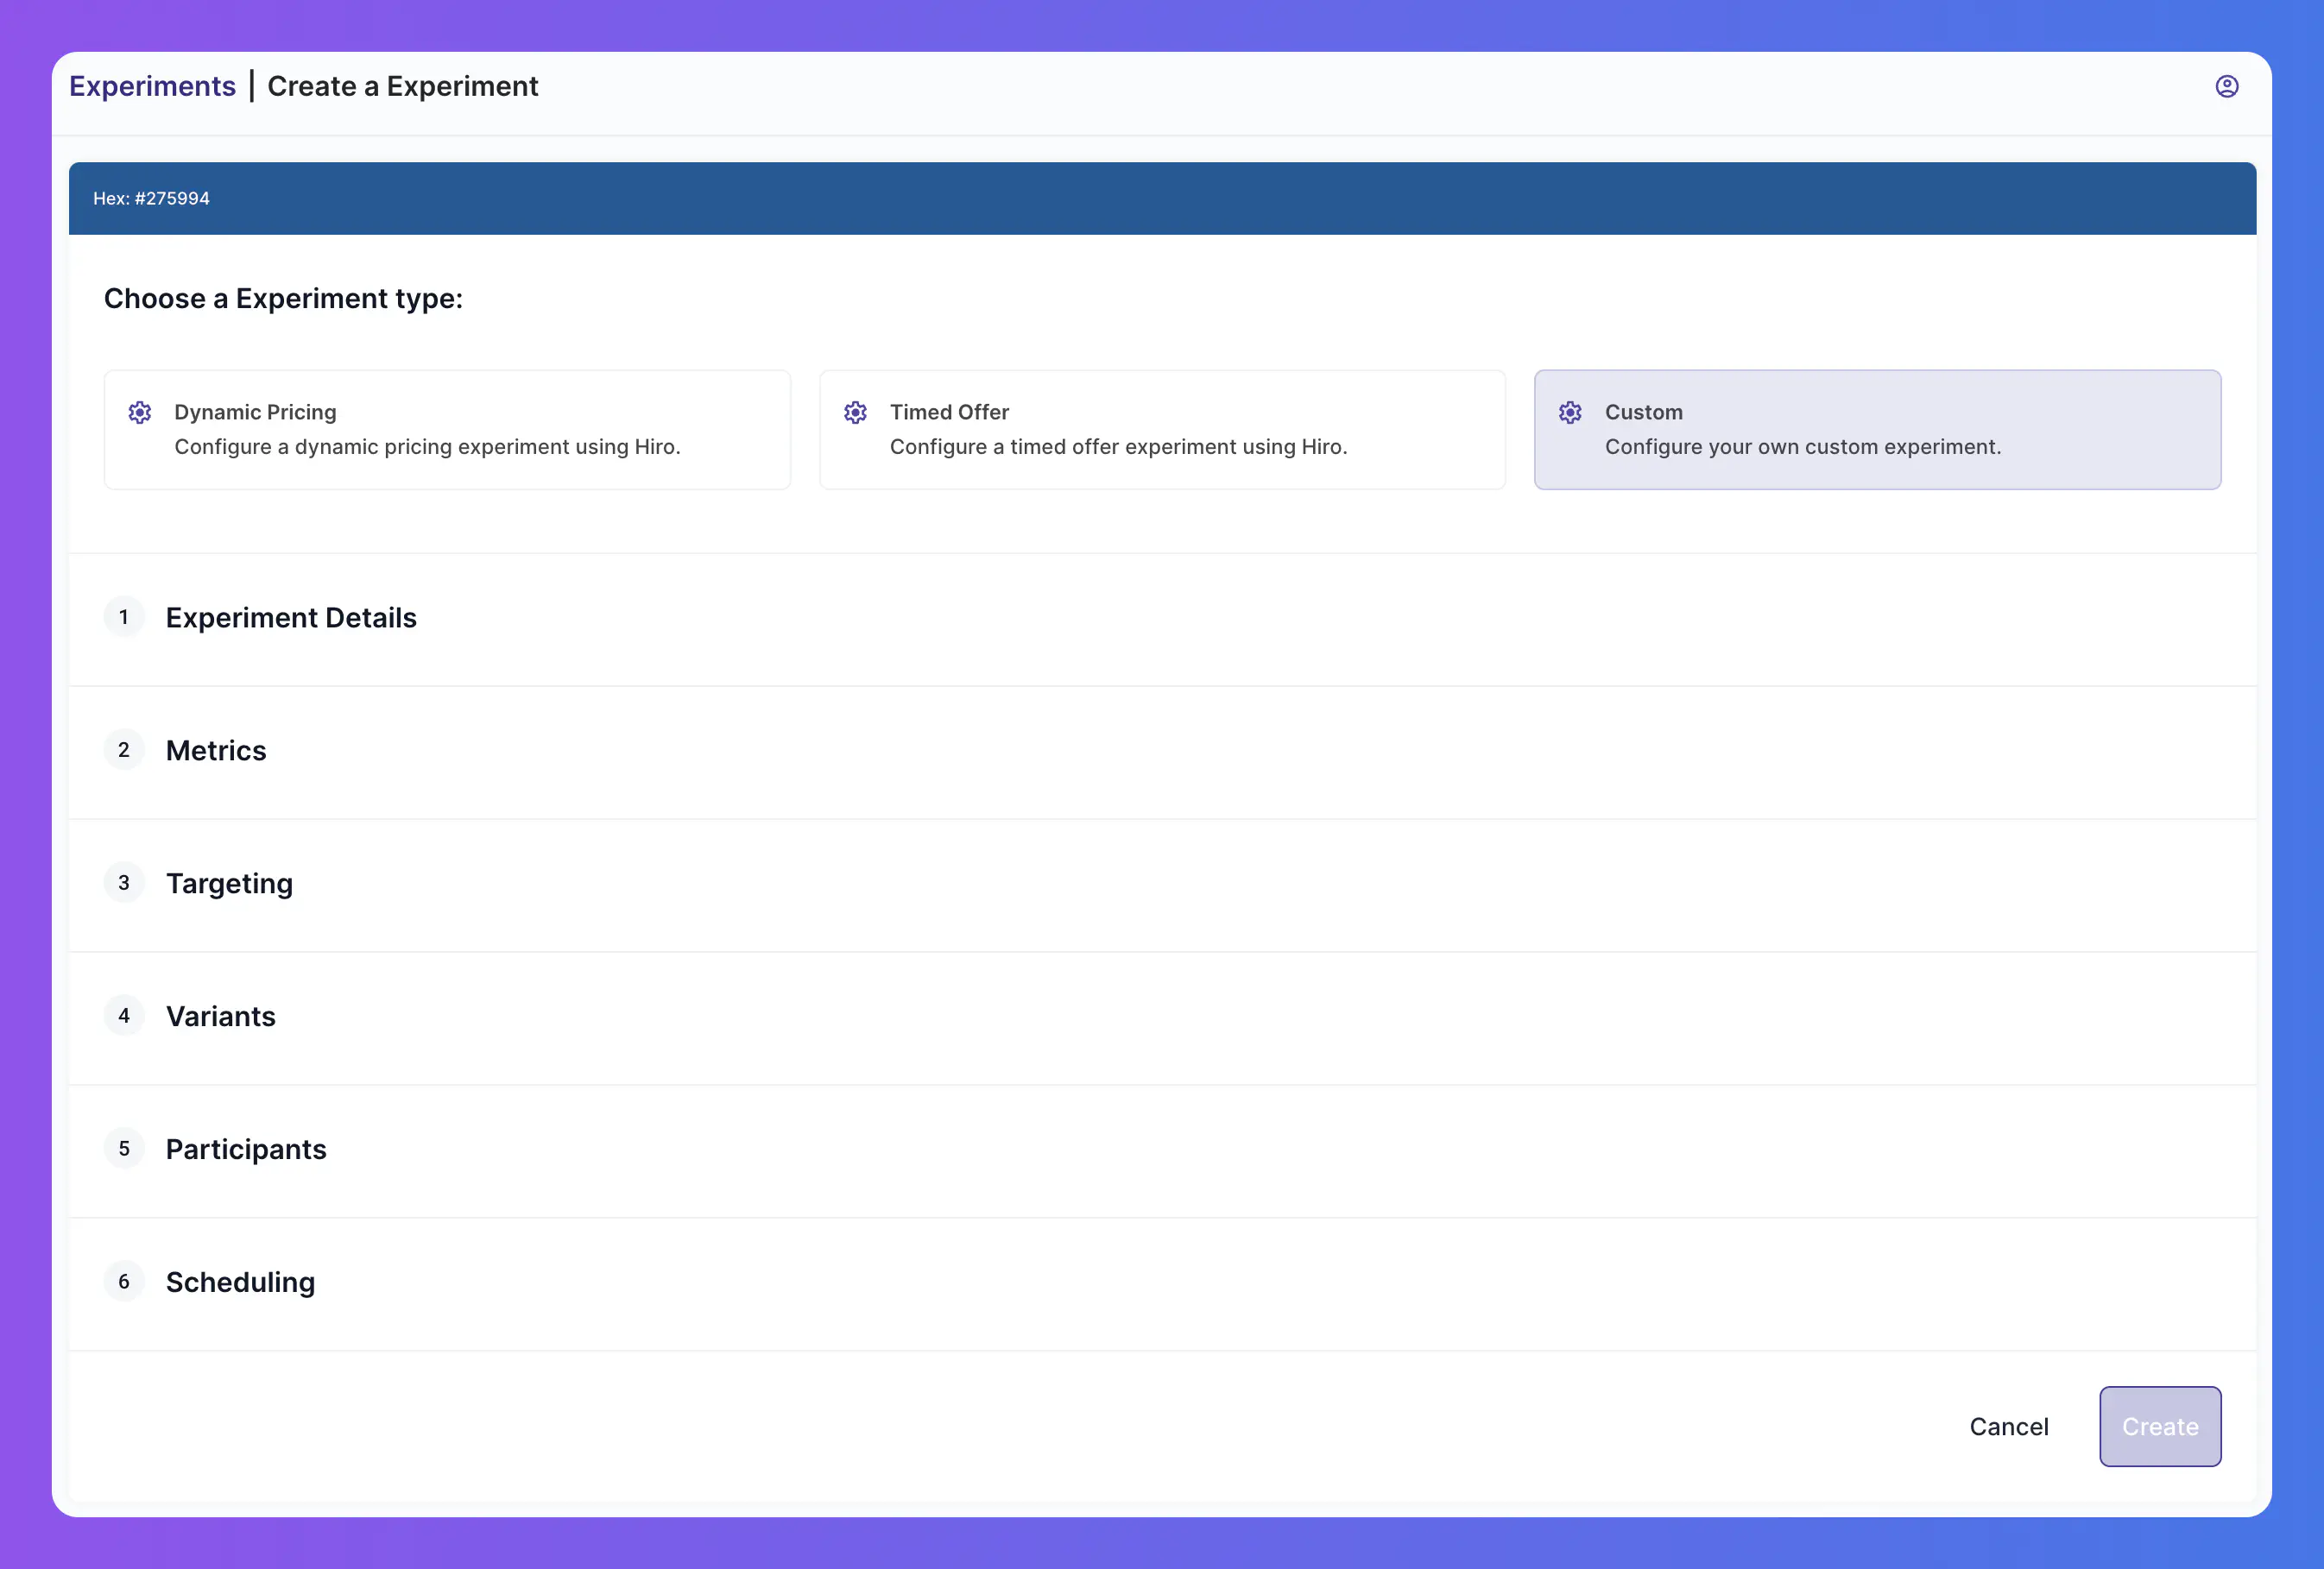
Task: Expand the Scheduling section
Action: pyautogui.click(x=1162, y=1283)
